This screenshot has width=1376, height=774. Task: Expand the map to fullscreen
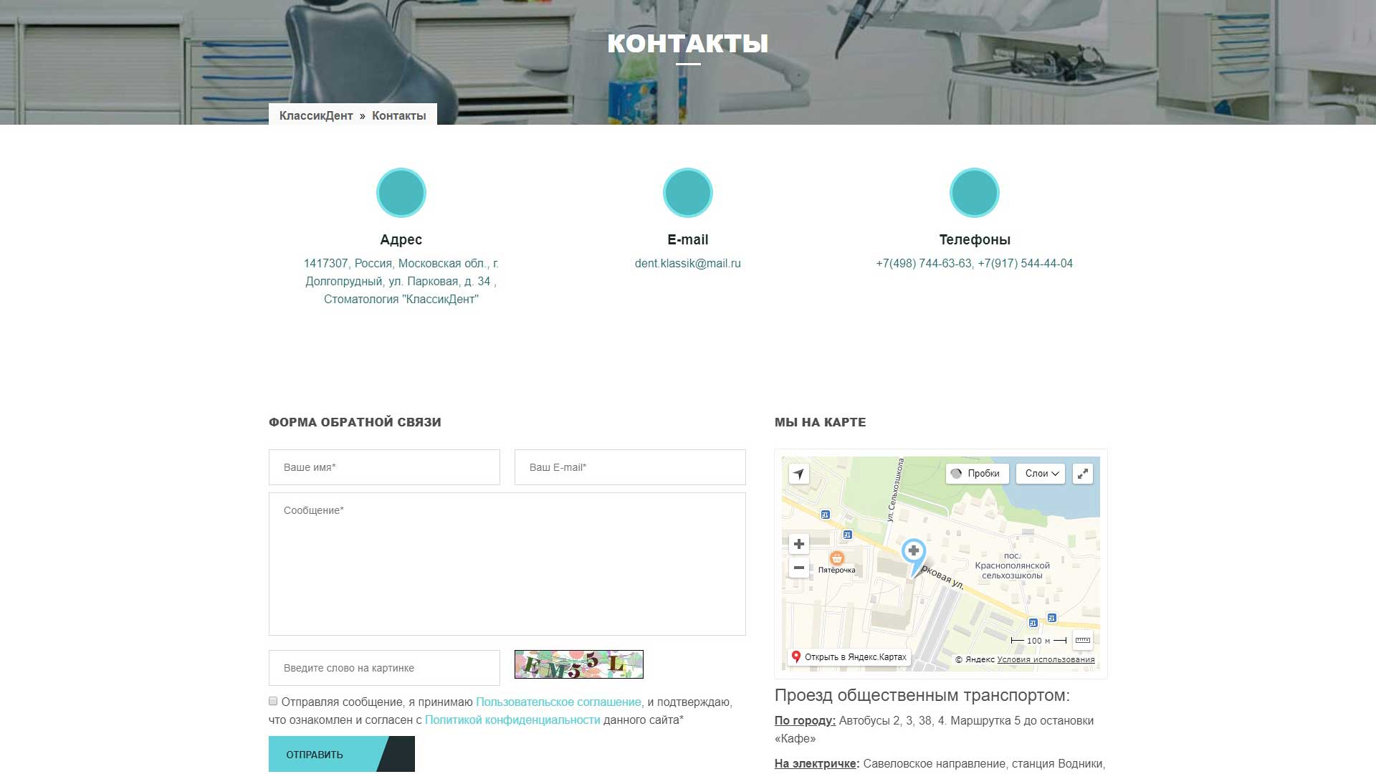[x=1082, y=474]
